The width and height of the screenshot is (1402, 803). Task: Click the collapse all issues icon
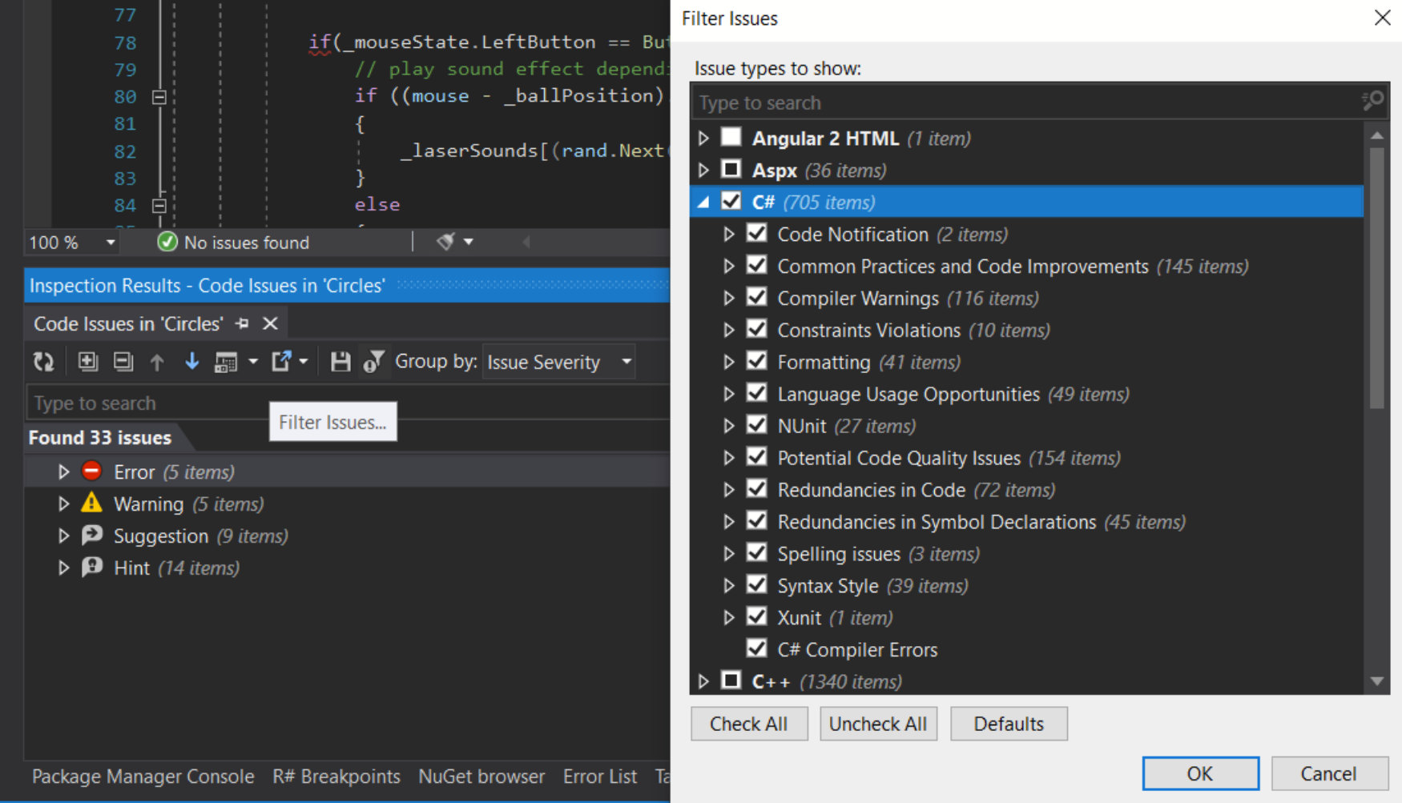[123, 362]
